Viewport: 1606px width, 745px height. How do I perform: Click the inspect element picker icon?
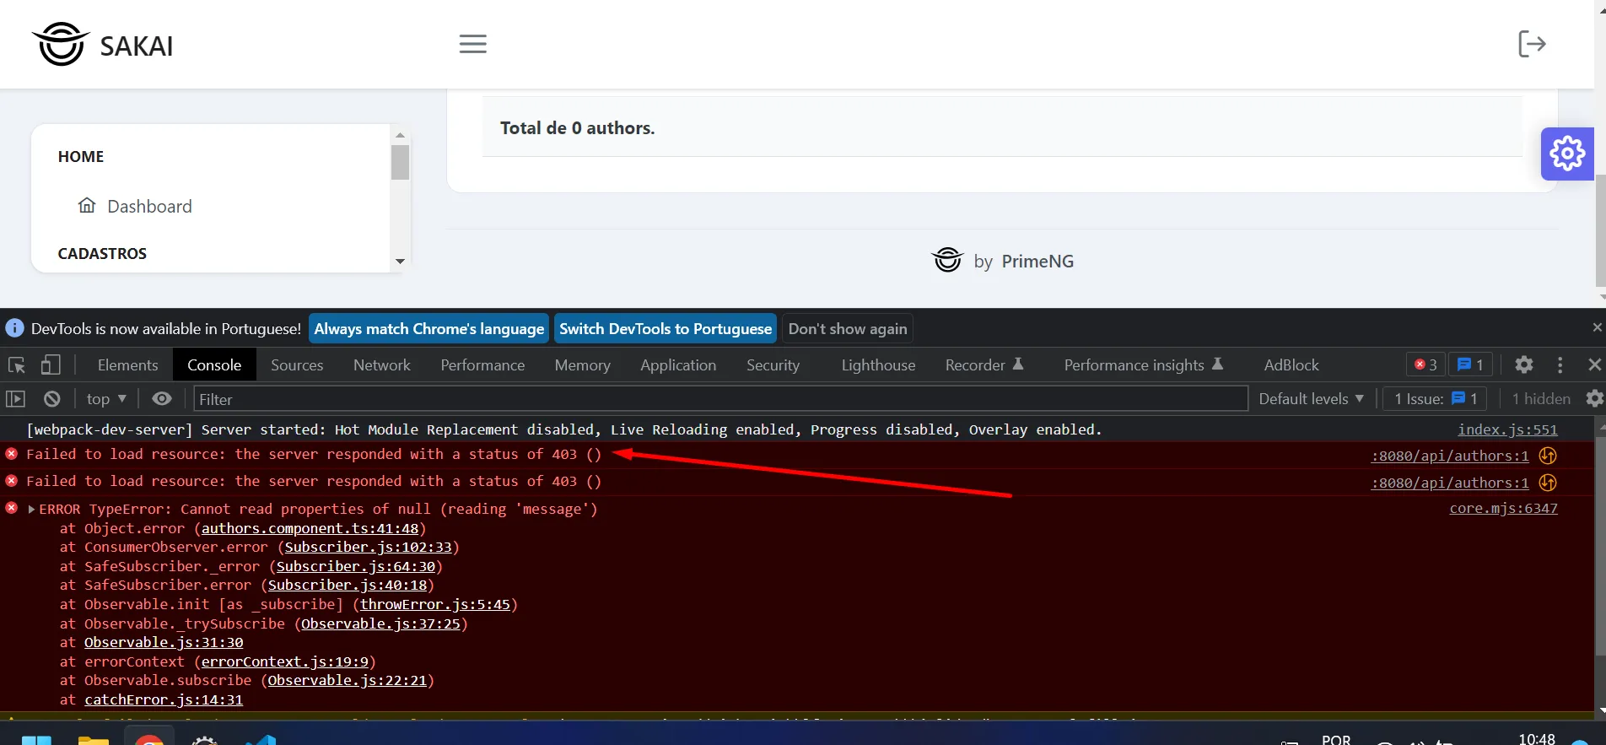17,365
